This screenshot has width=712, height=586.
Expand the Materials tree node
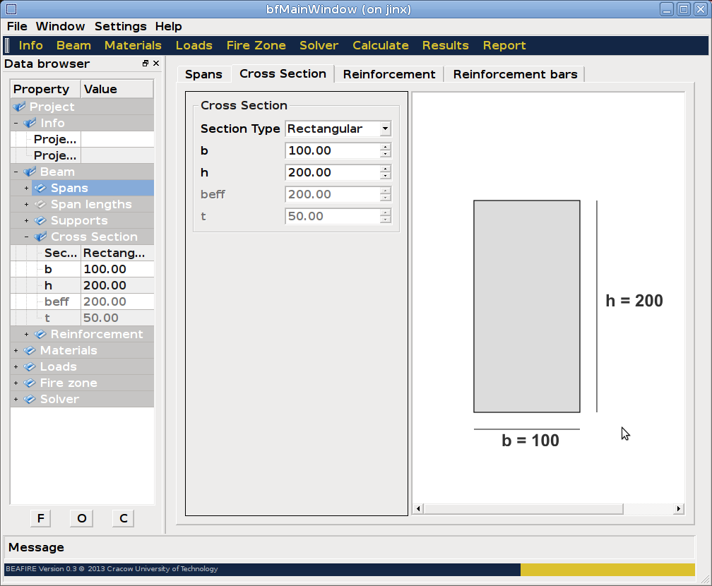click(16, 350)
